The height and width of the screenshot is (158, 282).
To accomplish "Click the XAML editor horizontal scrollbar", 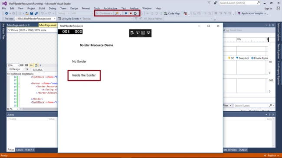I will [39, 109].
